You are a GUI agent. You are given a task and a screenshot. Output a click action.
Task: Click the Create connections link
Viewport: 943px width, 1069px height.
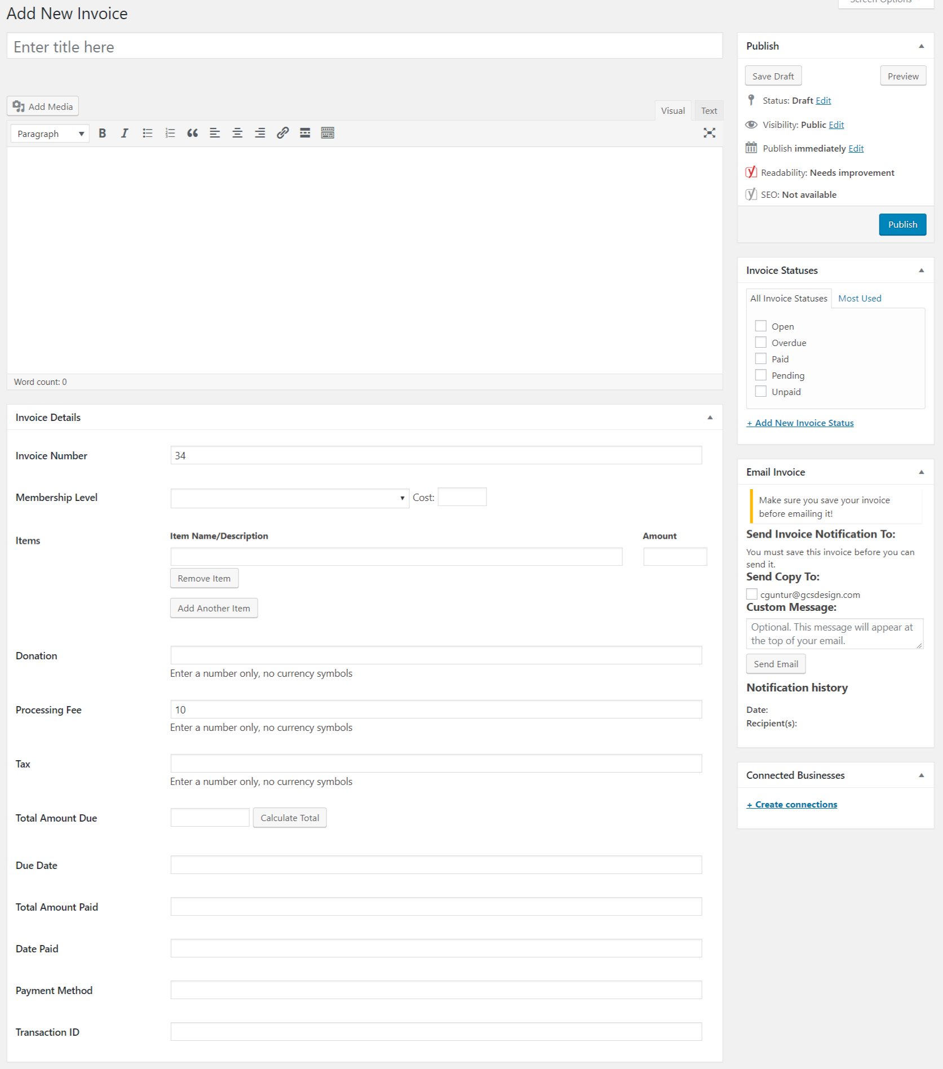pos(791,804)
